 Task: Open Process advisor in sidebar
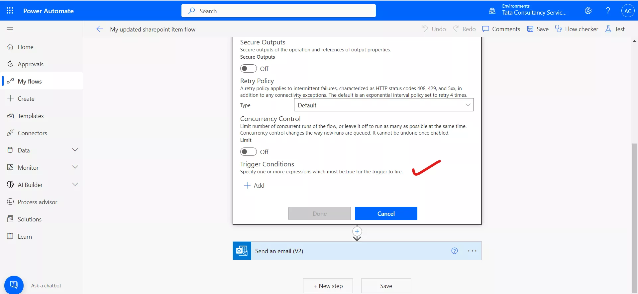tap(41, 202)
